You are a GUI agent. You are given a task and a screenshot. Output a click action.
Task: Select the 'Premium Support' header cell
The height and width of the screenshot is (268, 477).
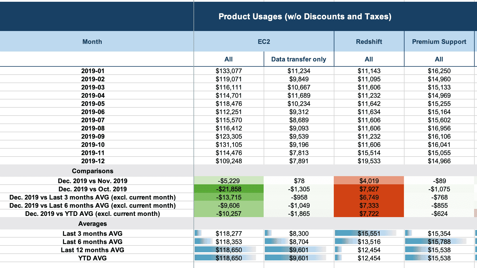click(x=439, y=42)
